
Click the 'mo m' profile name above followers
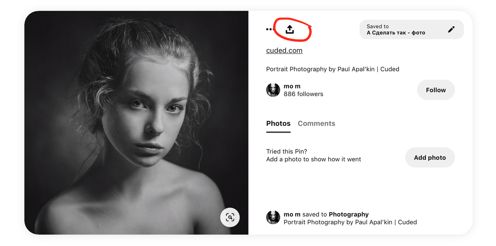coord(292,86)
